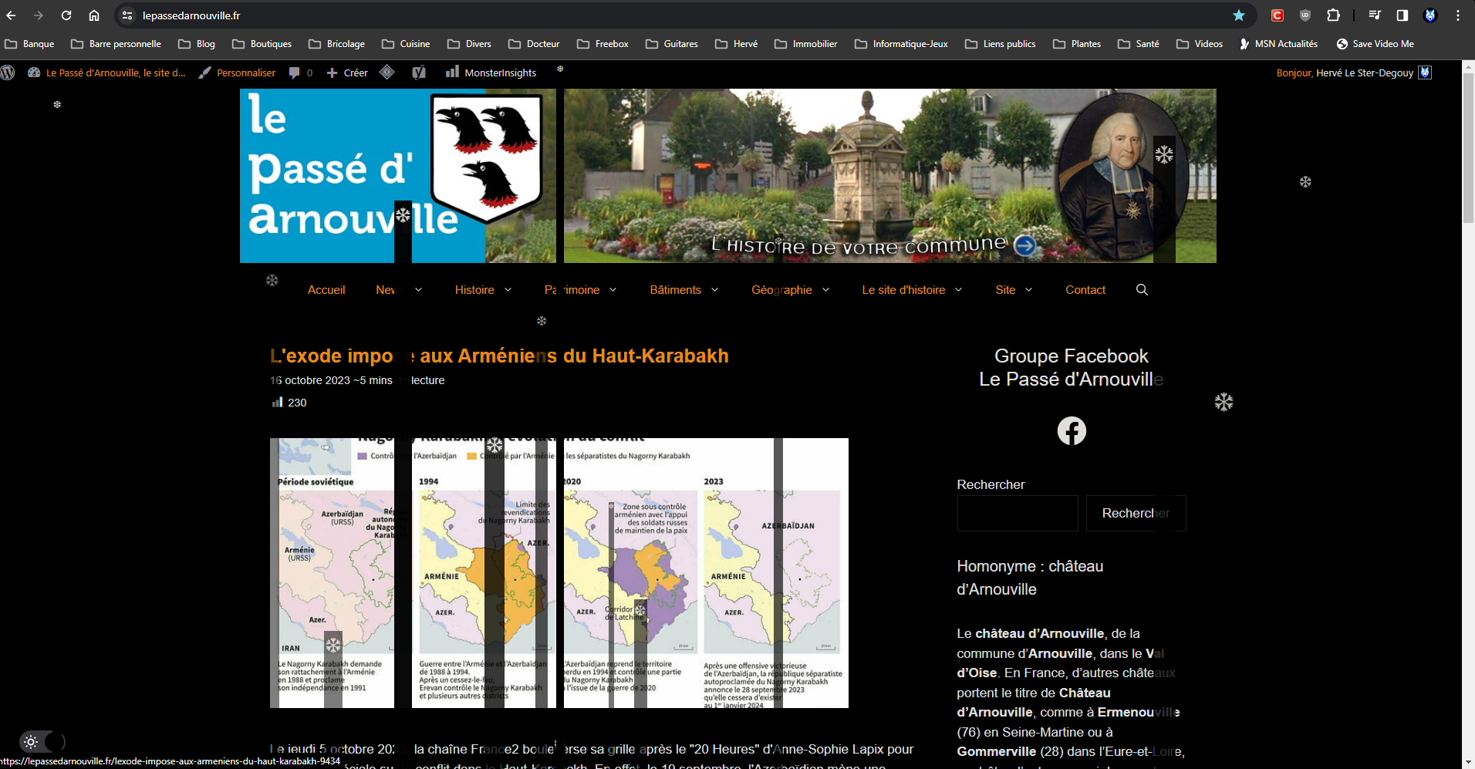
Task: Open the Guitares bookmark folder
Action: click(x=672, y=44)
